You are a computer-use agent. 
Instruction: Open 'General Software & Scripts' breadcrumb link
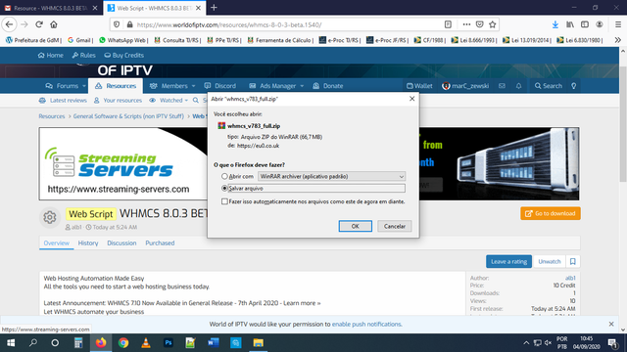click(128, 116)
